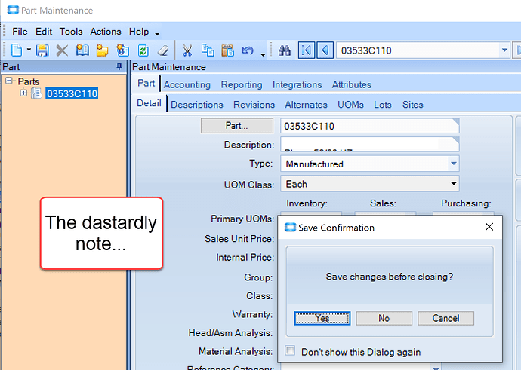Open menu bar overflow arrow after Help

(x=157, y=33)
